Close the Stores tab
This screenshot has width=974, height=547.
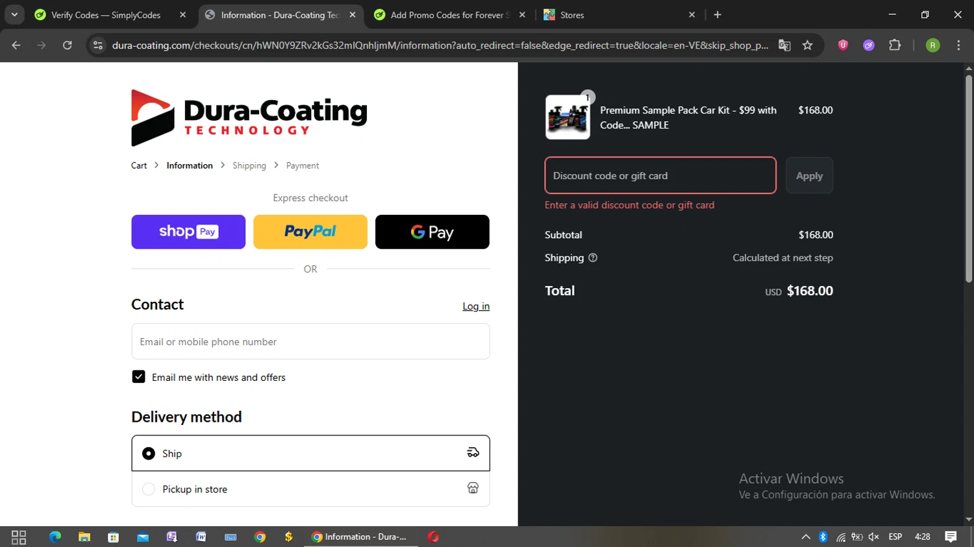point(692,14)
